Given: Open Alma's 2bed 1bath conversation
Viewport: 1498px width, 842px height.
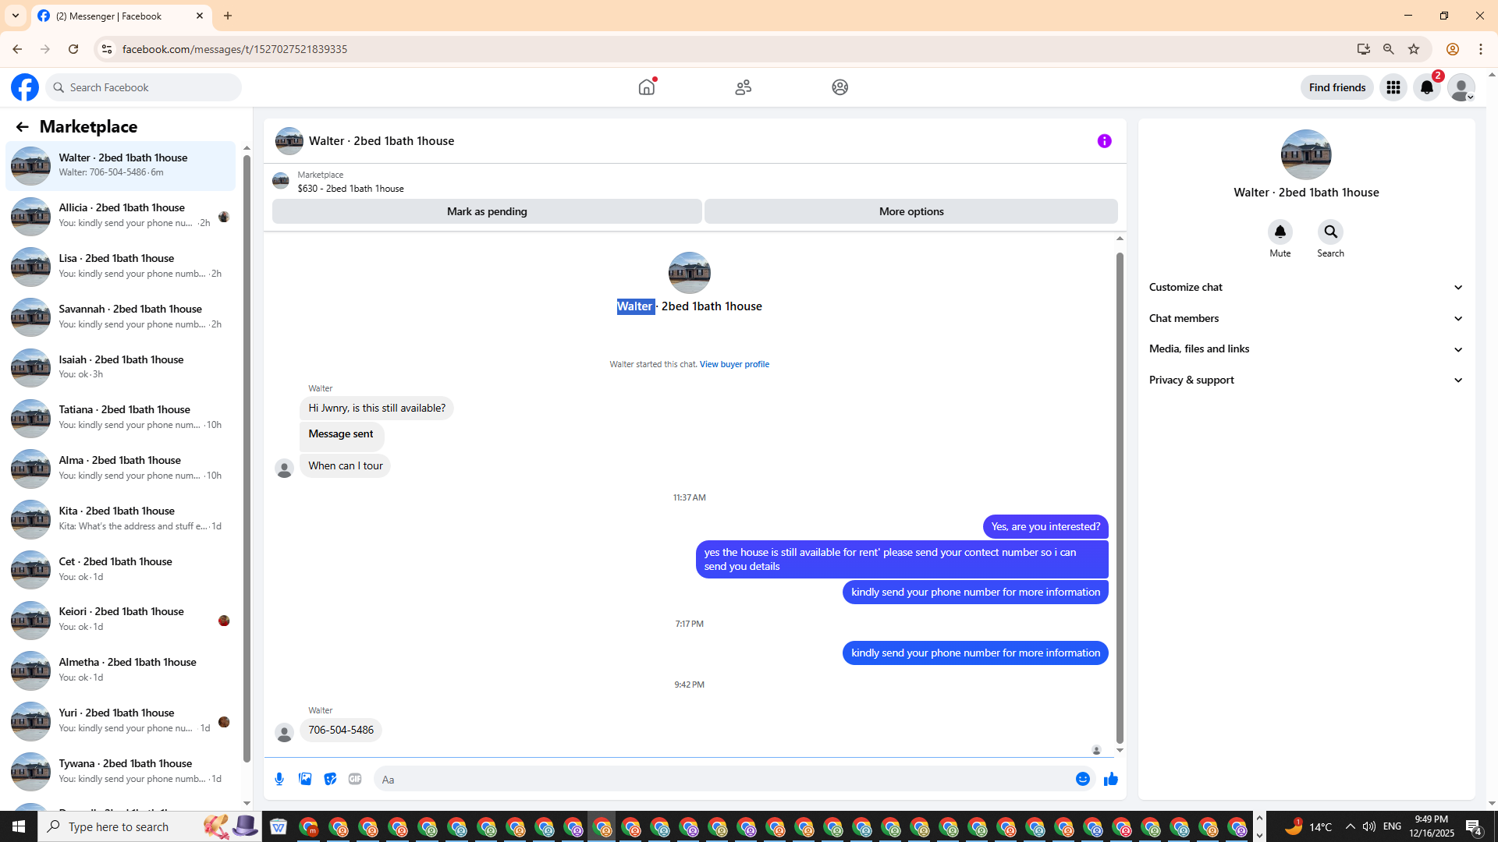Looking at the screenshot, I should click(x=120, y=469).
